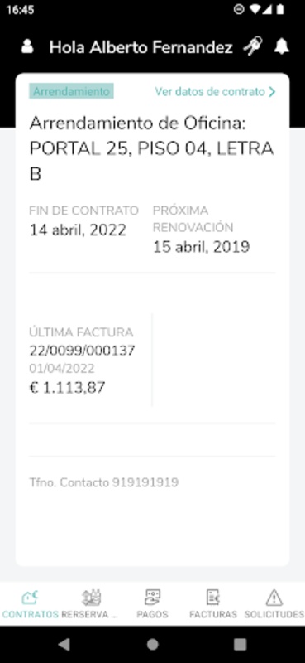The width and height of the screenshot is (305, 663).
Task: Tap the Android recent apps square
Action: pos(240,644)
